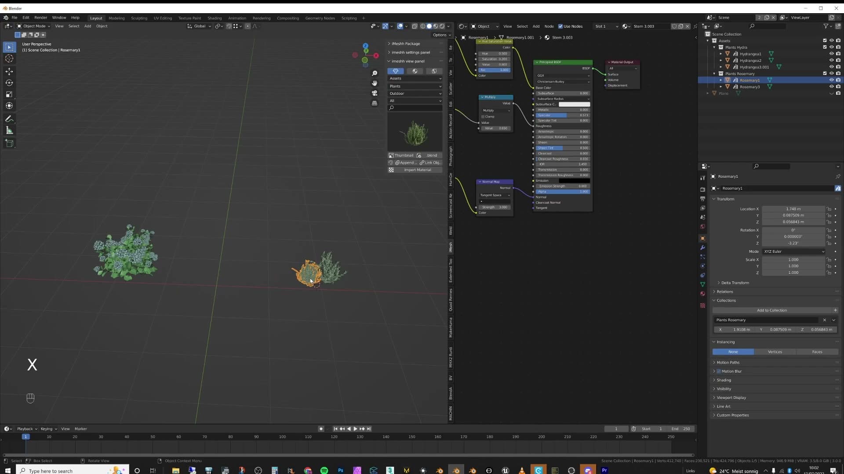This screenshot has width=844, height=474.
Task: Open Outdoor category dropdown in iMeshh panel
Action: (415, 93)
